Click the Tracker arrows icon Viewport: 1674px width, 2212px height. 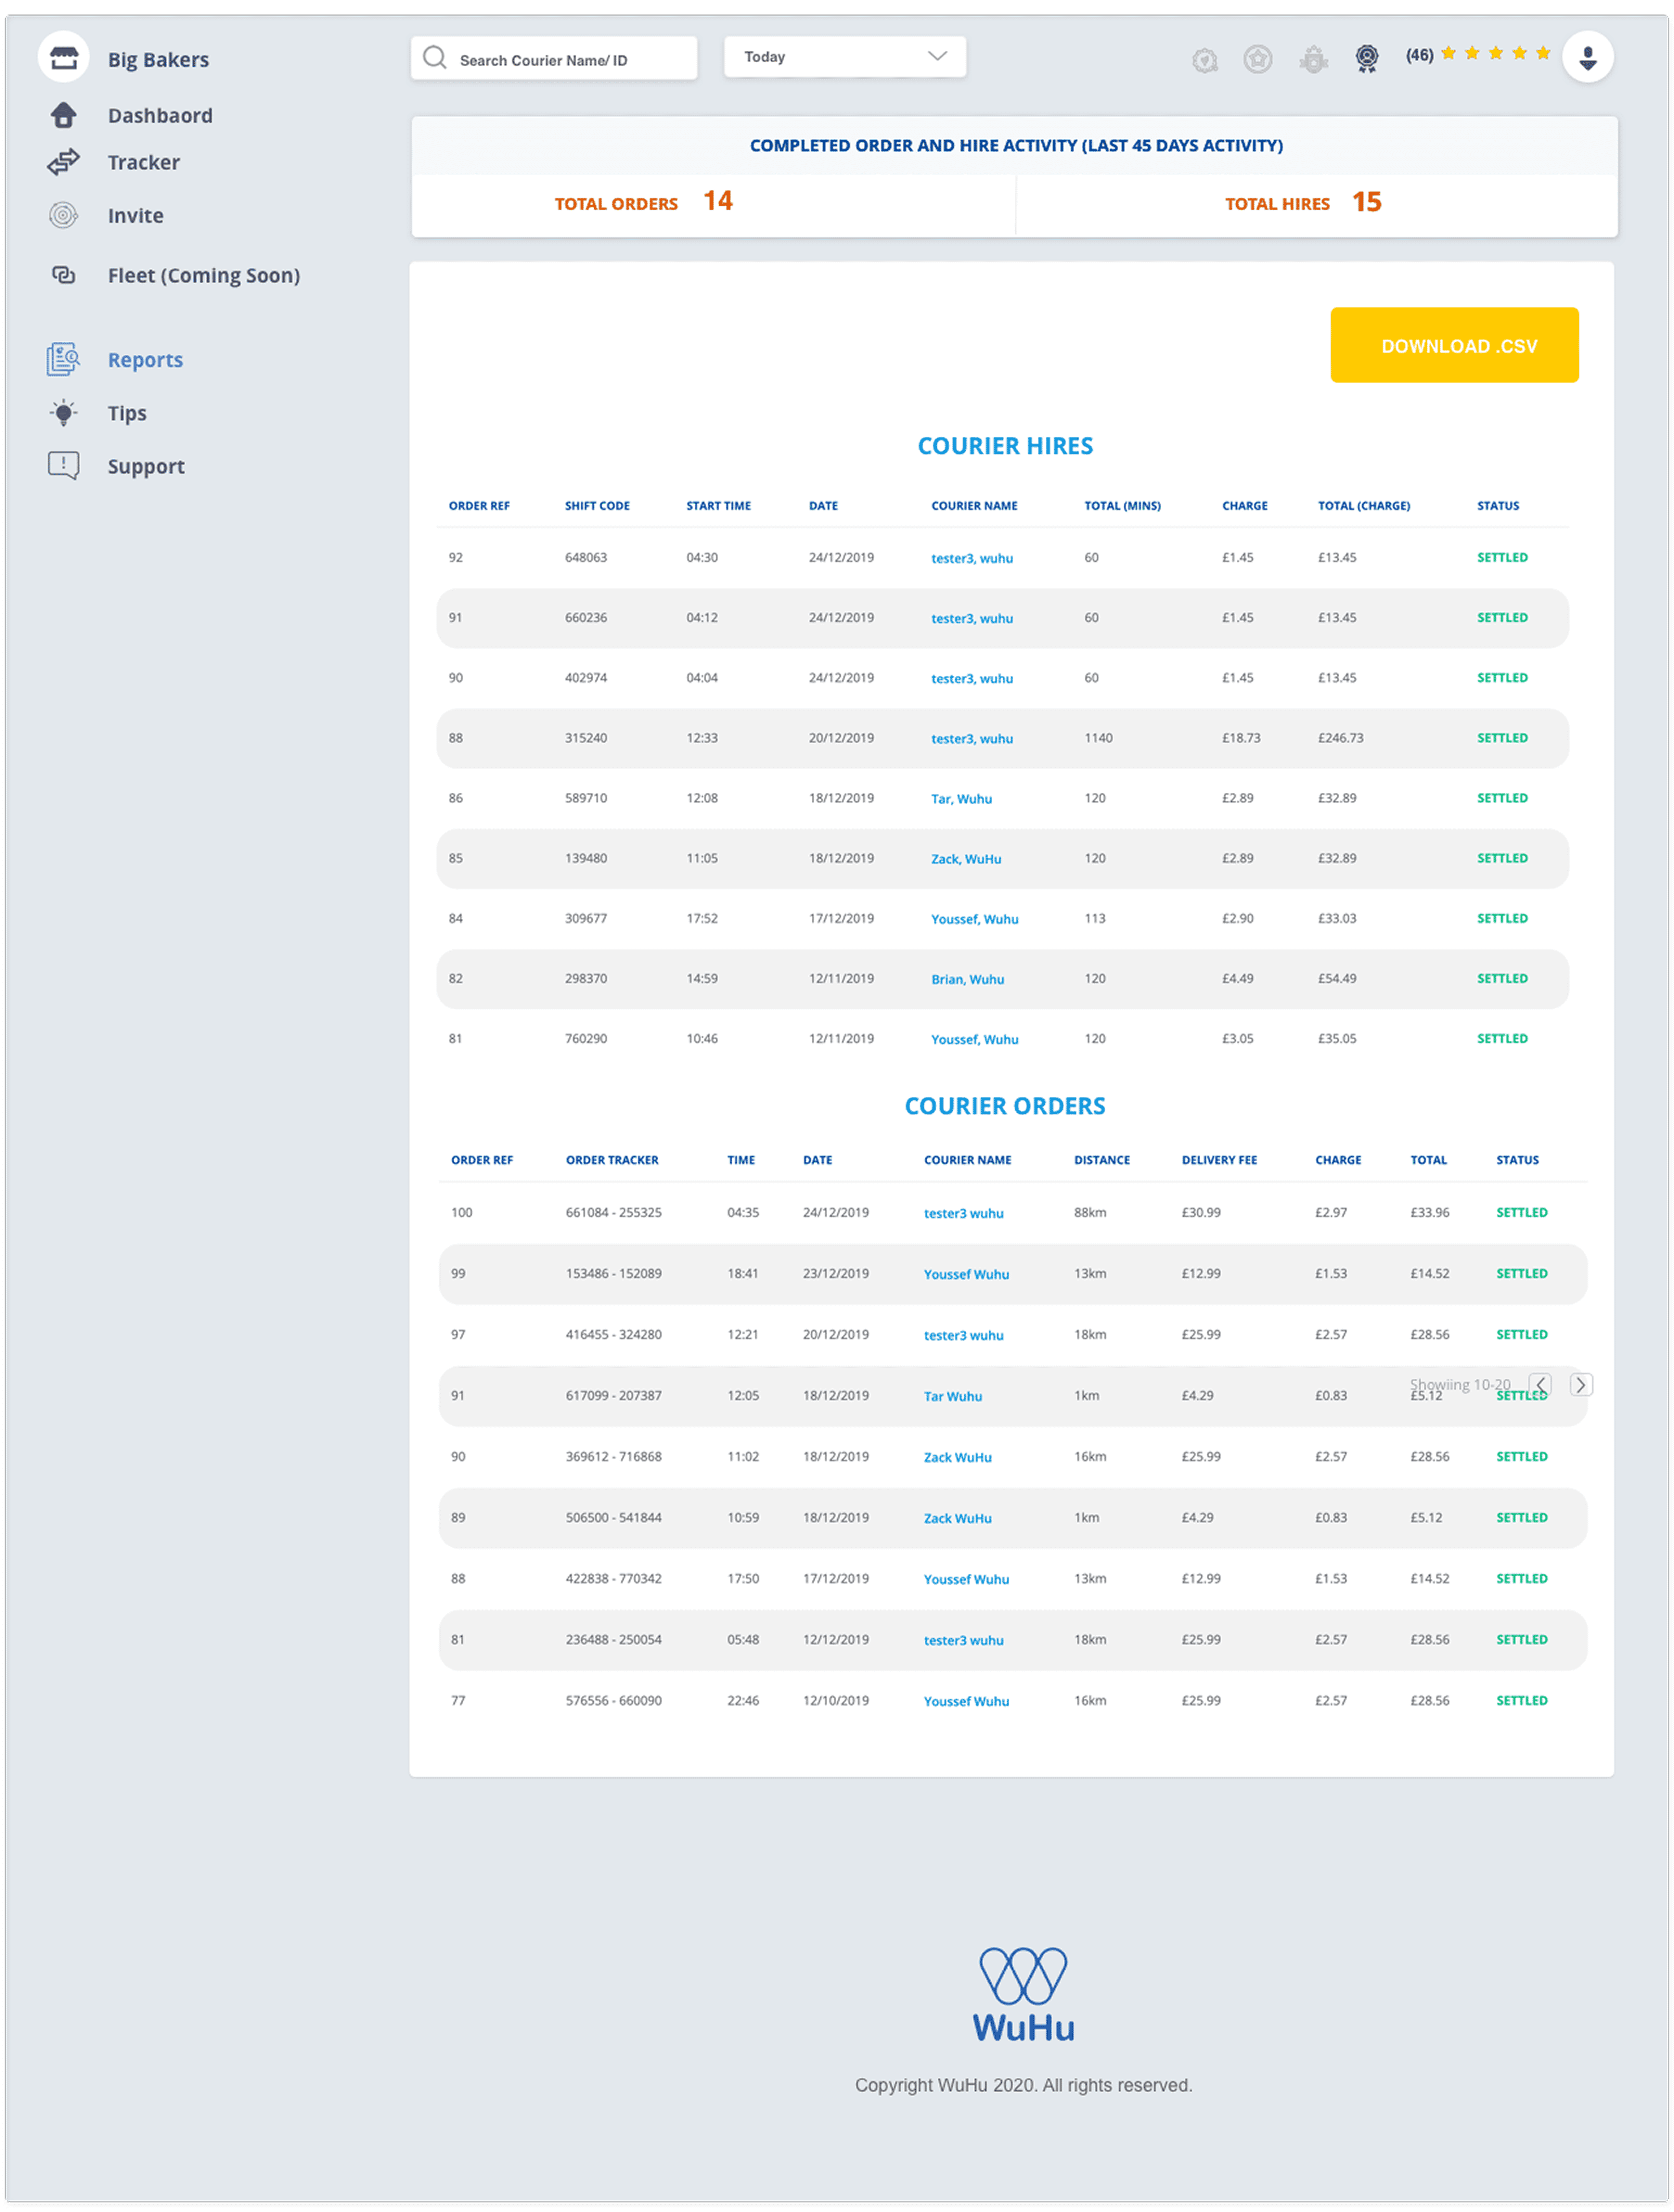63,162
